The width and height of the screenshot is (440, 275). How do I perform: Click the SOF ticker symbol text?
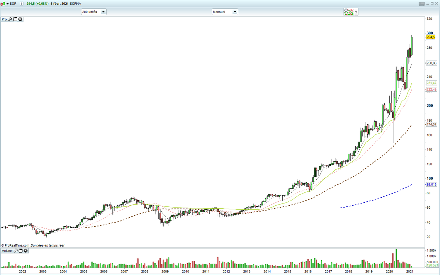coord(13,3)
